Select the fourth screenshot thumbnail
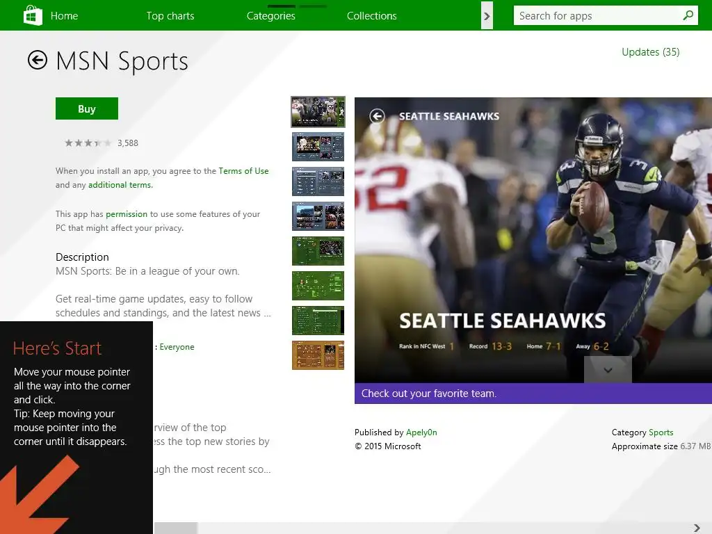This screenshot has height=534, width=712. 318,216
